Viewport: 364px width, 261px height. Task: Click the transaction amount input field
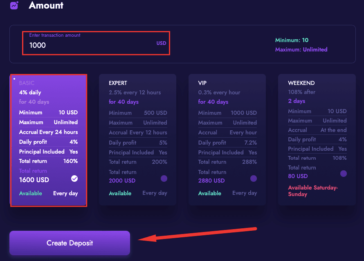click(90, 45)
